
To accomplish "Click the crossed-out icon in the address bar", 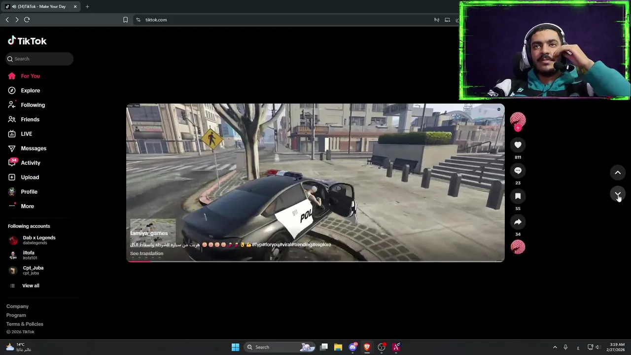I will (436, 20).
